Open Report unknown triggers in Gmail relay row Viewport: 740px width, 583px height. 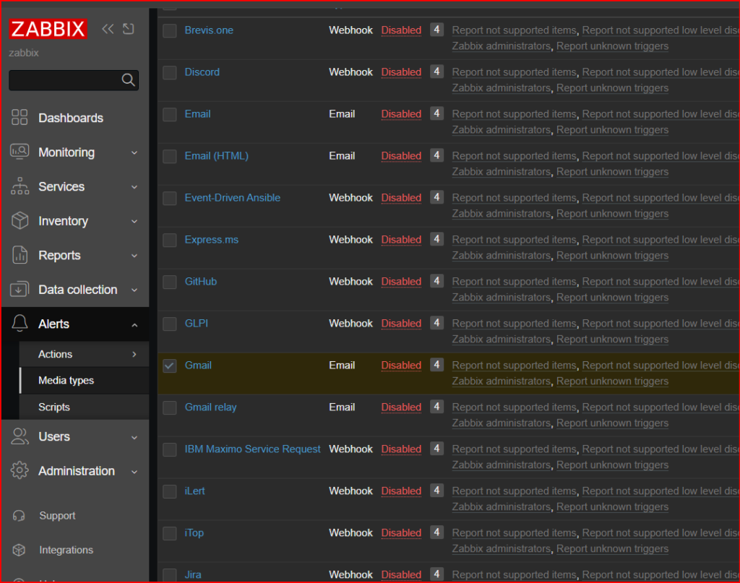(x=612, y=423)
